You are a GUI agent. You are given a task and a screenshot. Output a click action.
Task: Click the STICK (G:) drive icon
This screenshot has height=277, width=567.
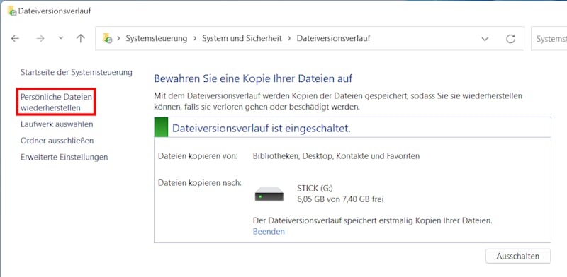[x=269, y=194]
